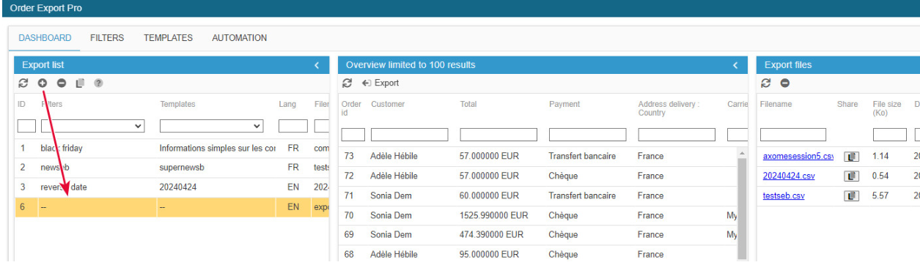The width and height of the screenshot is (920, 265).
Task: Click the Lang filter input field
Action: coord(293,126)
